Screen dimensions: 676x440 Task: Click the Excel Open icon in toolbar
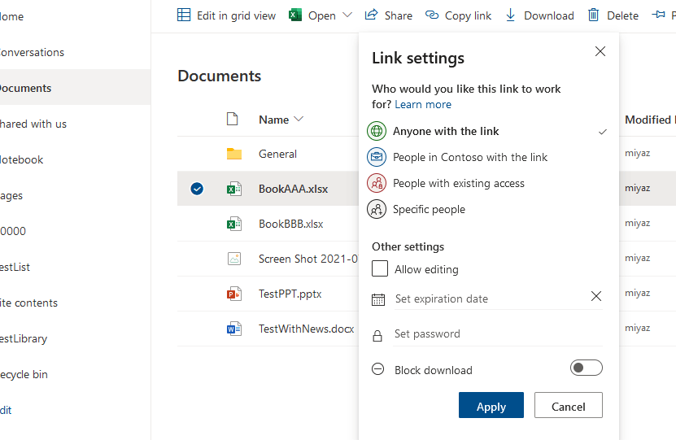tap(295, 15)
